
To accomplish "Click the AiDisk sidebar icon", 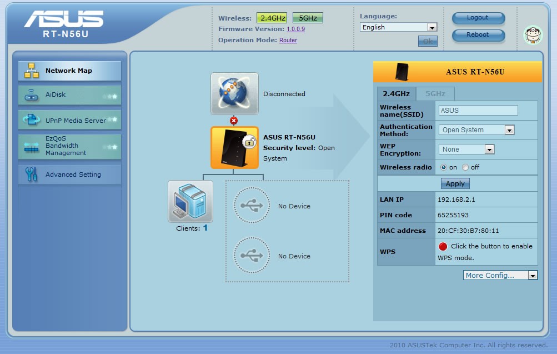I will (32, 95).
